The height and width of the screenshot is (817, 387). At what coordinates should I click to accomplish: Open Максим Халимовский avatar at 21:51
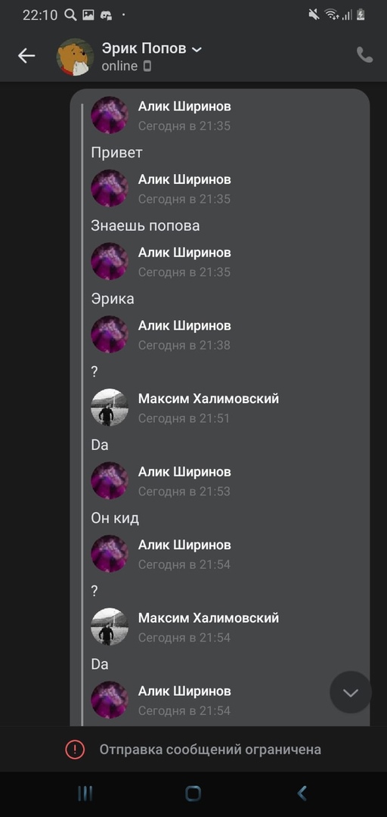[x=110, y=408]
